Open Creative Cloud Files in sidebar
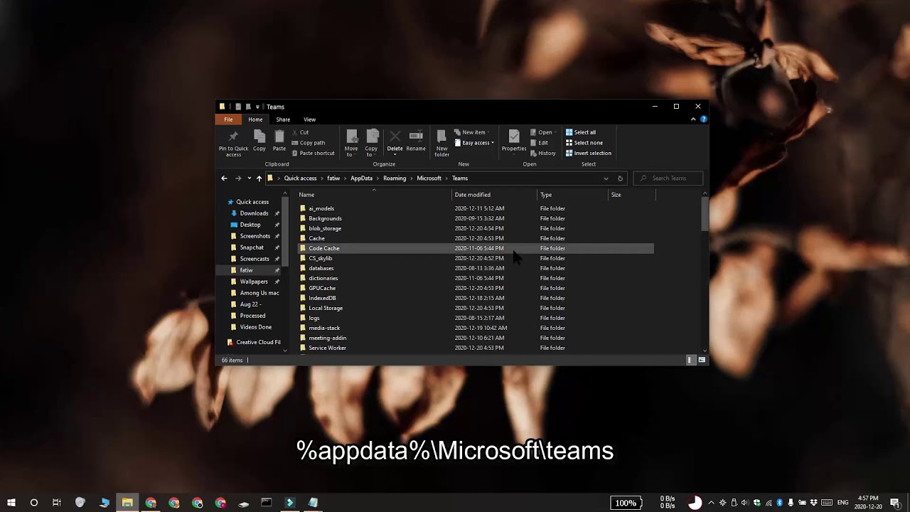 click(x=254, y=342)
